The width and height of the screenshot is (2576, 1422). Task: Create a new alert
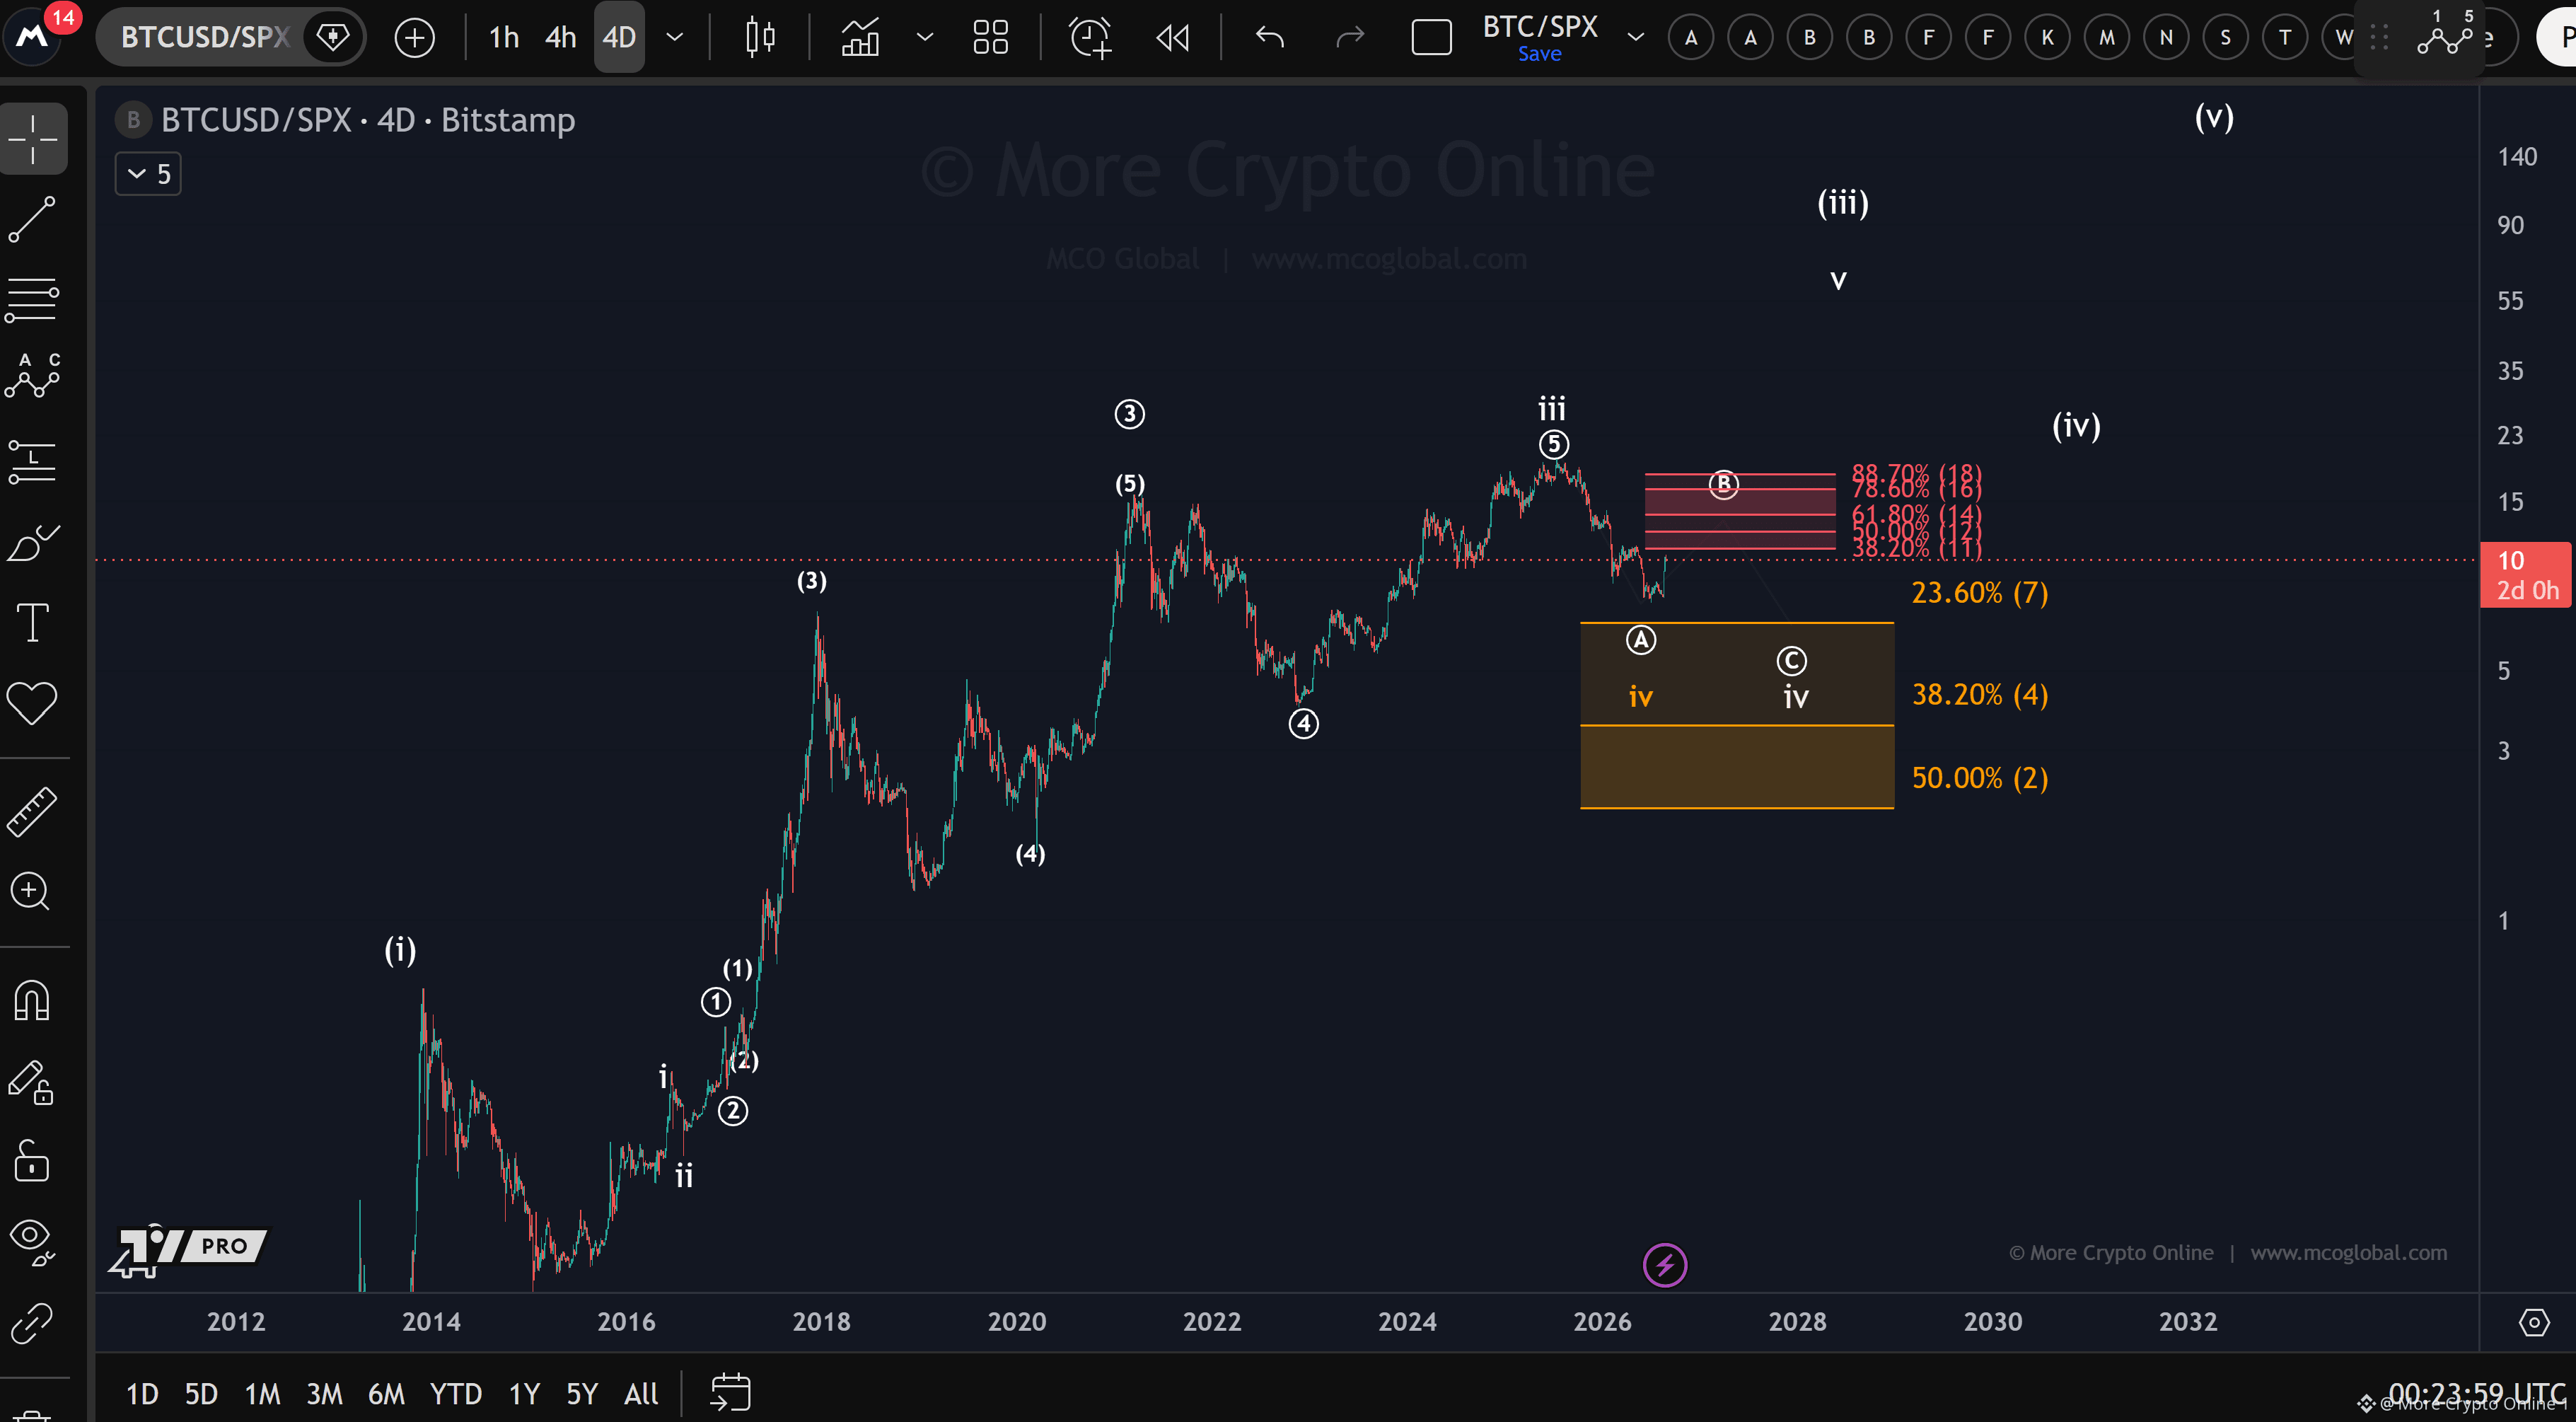click(x=1090, y=38)
